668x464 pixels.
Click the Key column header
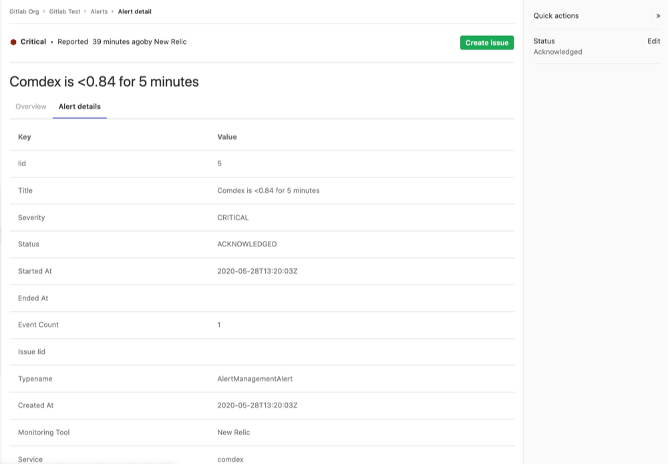pos(25,137)
